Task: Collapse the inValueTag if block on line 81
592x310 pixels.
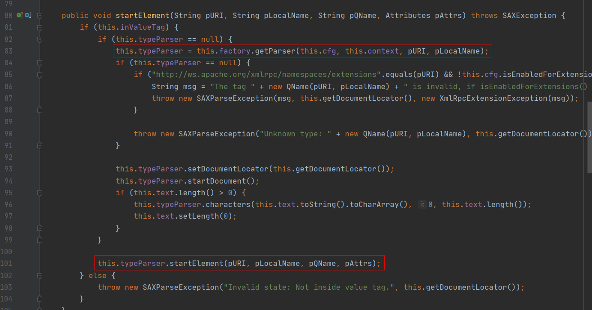Action: coord(40,27)
